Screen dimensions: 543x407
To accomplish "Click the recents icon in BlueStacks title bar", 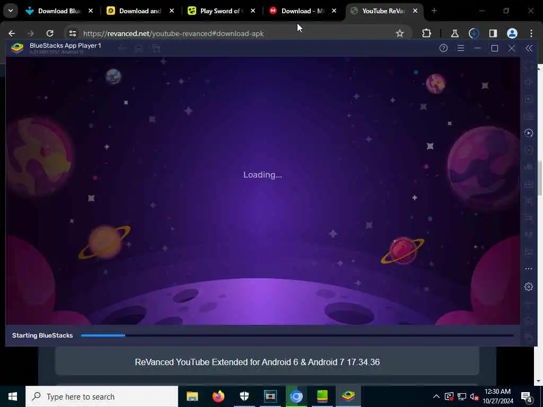I will [x=156, y=48].
